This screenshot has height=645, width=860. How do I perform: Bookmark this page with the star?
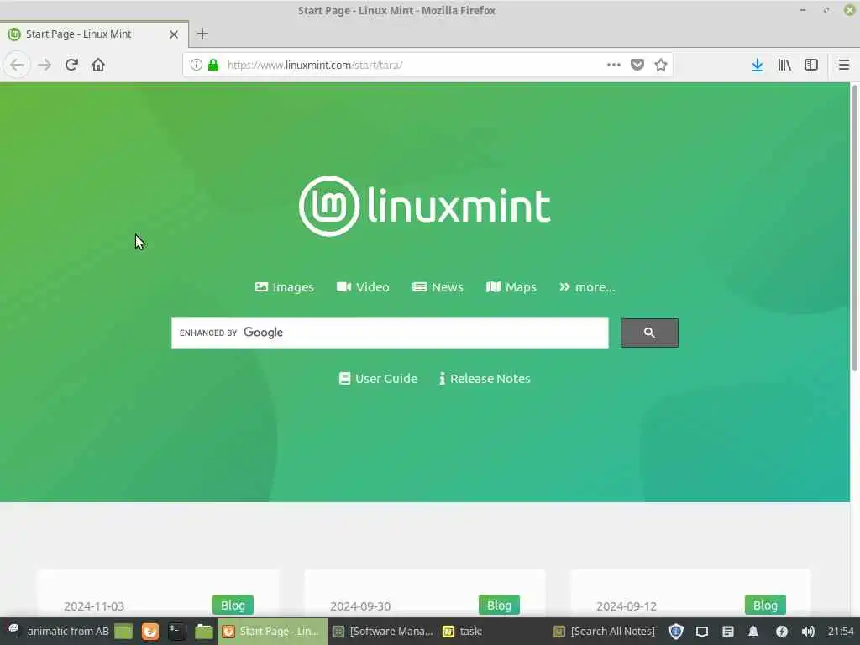coord(660,65)
